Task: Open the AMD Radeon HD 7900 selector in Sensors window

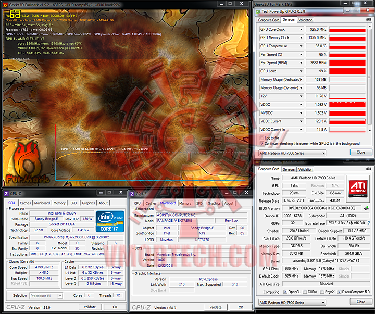Action: tap(292, 153)
